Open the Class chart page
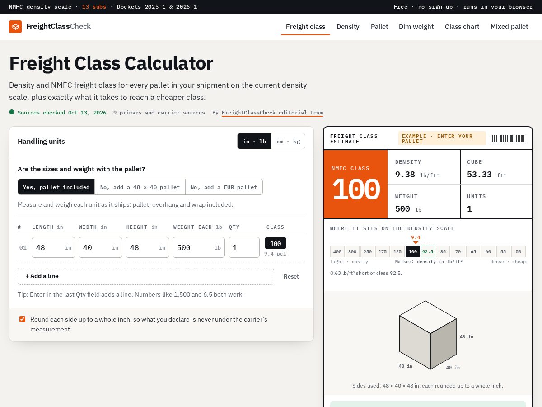This screenshot has height=407, width=542. (x=462, y=27)
